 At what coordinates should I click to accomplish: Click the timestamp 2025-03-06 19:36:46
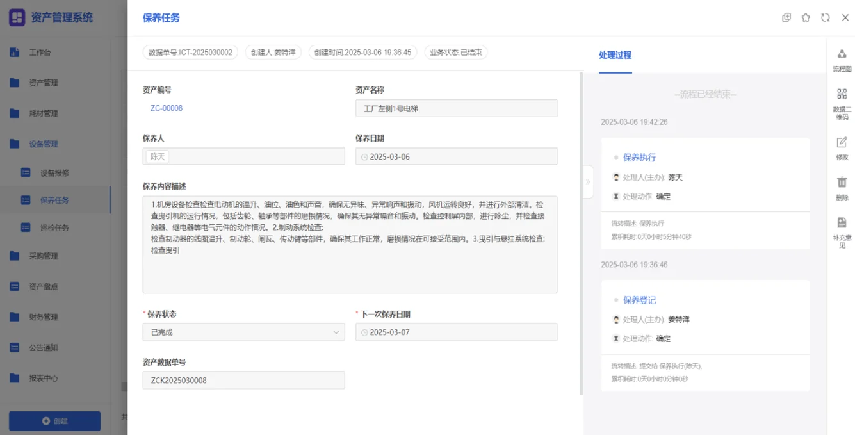point(634,264)
